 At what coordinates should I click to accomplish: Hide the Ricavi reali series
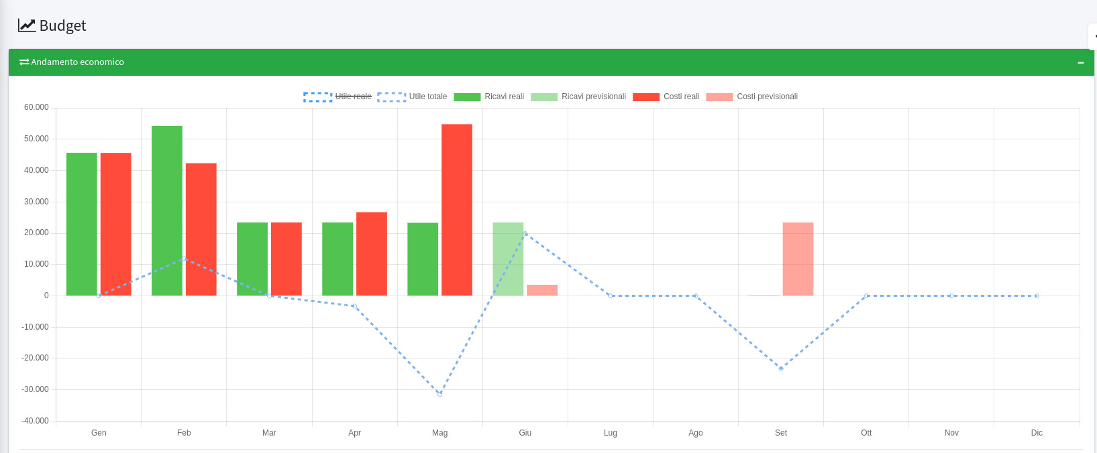[503, 96]
